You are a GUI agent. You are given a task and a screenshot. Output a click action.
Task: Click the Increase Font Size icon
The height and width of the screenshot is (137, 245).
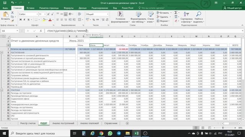pos(48,14)
